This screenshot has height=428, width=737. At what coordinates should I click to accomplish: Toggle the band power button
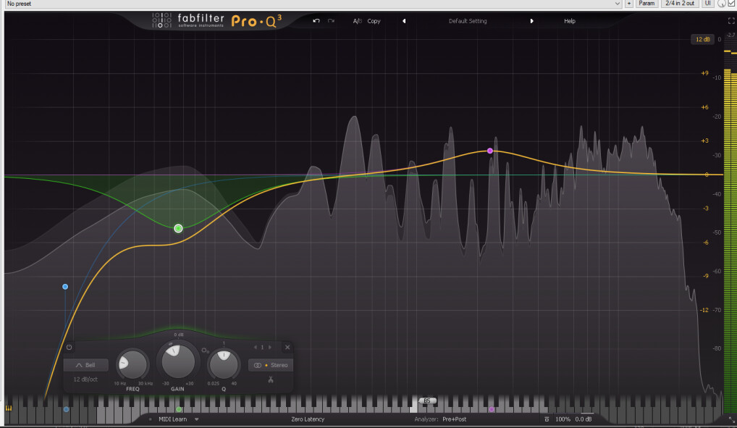(69, 347)
